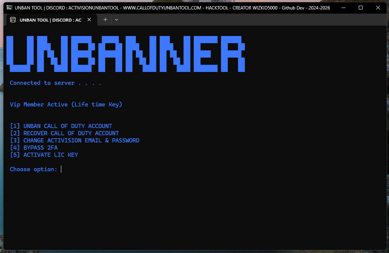Click the 'Vip Member Active (Life time Key)' text
389x253 pixels.
66,105
